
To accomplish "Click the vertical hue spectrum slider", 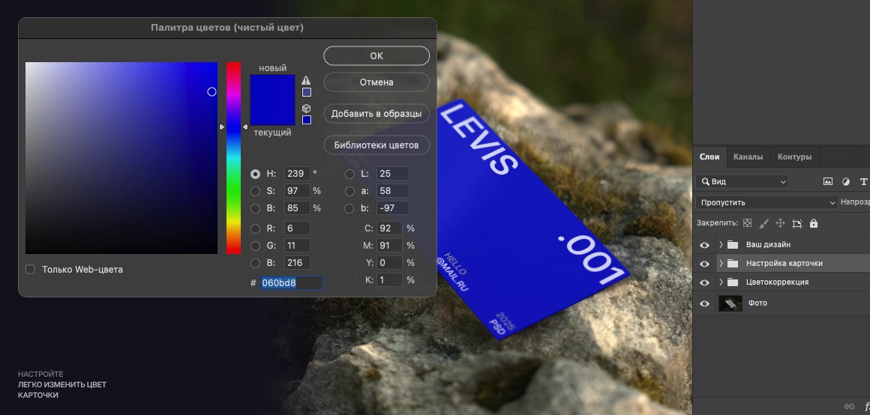I will (233, 157).
